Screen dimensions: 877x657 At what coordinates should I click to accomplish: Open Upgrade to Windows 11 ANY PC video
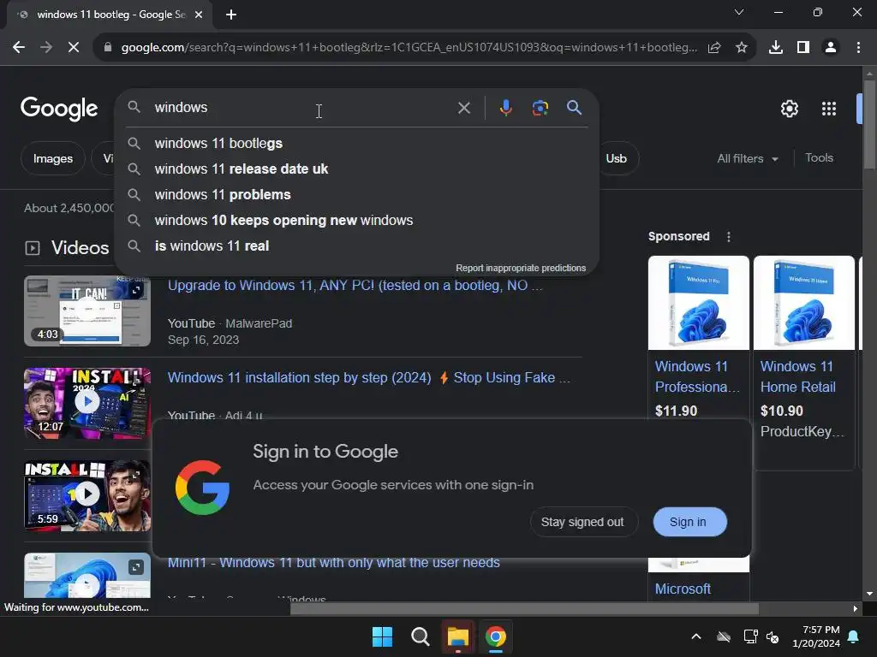[x=355, y=286]
